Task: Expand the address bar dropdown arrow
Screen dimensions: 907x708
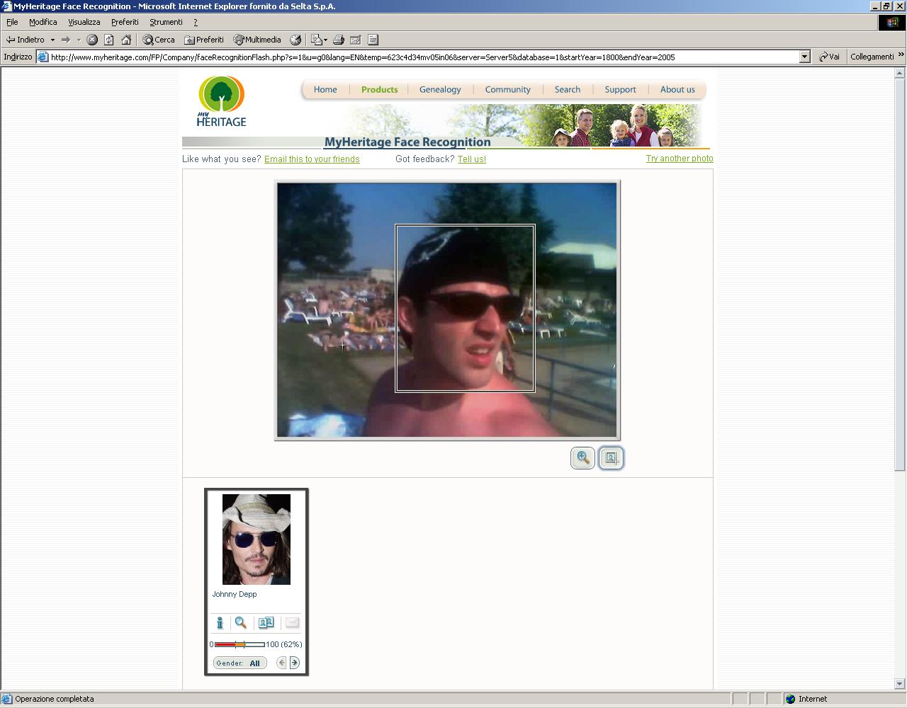Action: (804, 57)
